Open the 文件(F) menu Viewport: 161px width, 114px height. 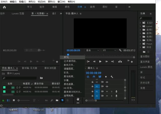coord(4,2)
